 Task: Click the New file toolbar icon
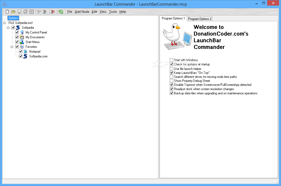pos(7,12)
